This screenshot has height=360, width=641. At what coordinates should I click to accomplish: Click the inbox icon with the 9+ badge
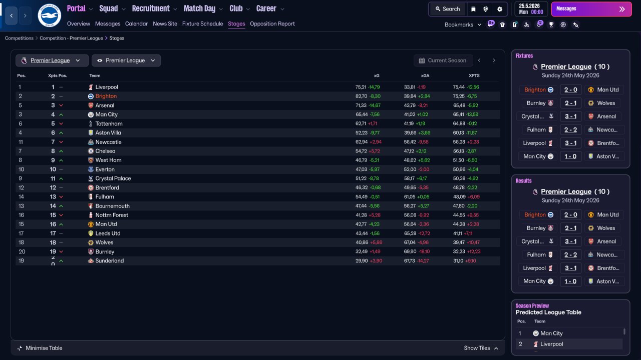click(490, 24)
